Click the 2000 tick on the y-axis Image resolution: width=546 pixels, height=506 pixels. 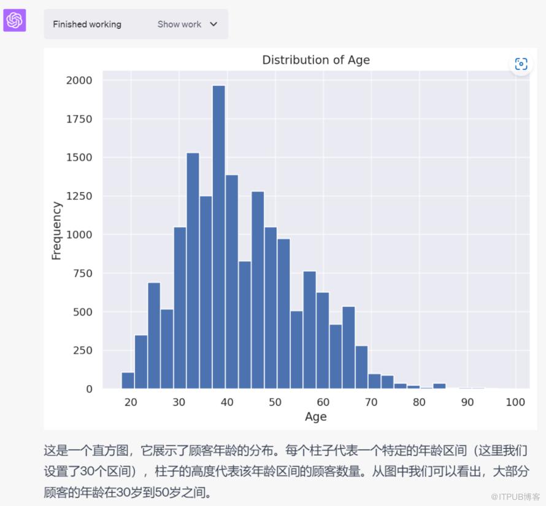[79, 80]
